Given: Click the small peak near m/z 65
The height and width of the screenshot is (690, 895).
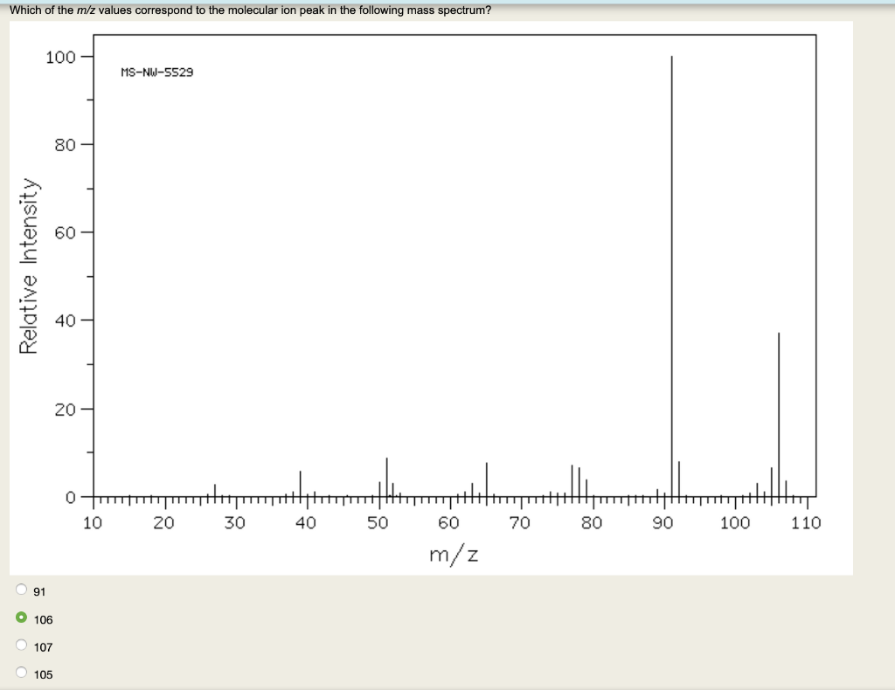Looking at the screenshot, I should [x=487, y=480].
